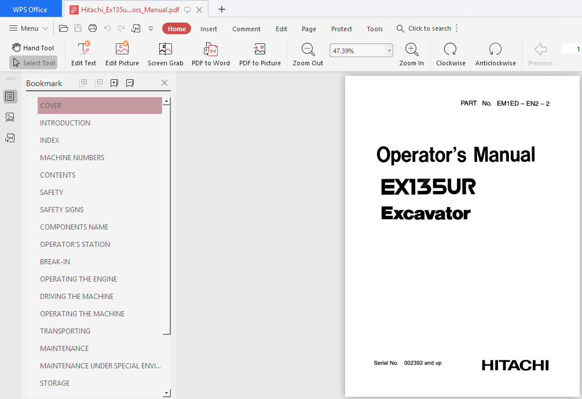Go to the MACHINE NUMBERS bookmark
Screen dimensions: 582x399
tap(72, 158)
